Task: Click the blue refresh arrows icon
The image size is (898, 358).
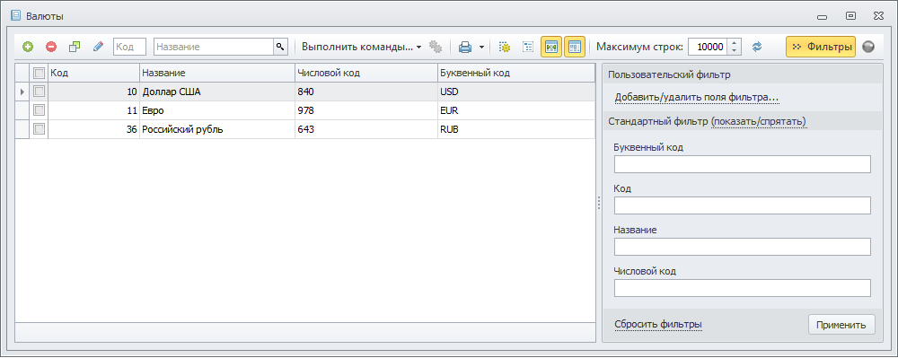Action: pos(757,47)
